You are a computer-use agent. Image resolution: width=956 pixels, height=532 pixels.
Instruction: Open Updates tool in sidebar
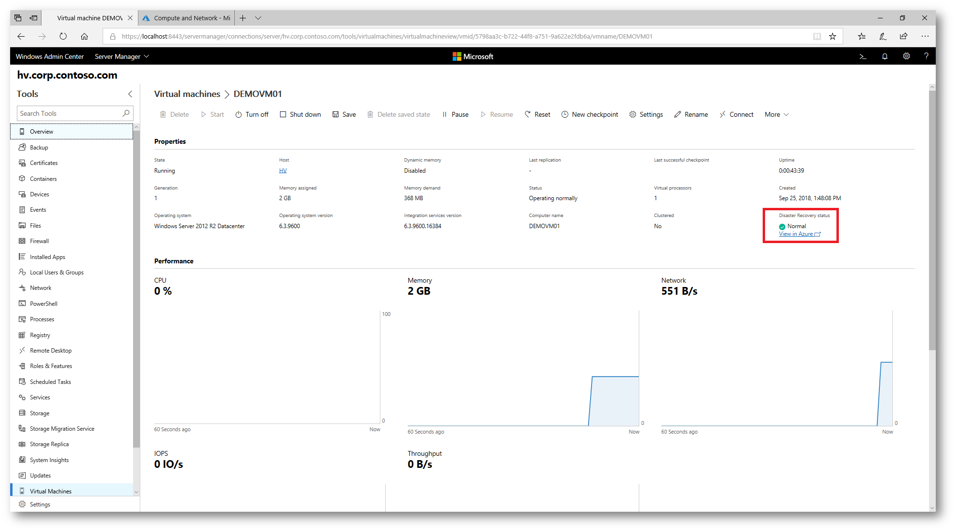[72, 476]
